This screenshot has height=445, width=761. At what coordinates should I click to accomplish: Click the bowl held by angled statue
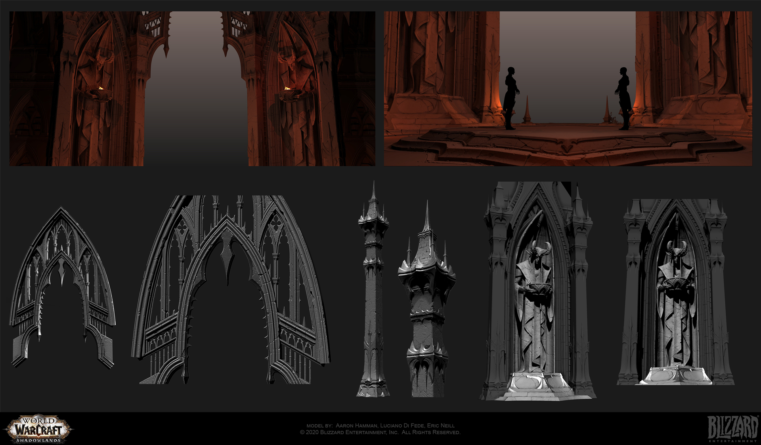pos(539,288)
